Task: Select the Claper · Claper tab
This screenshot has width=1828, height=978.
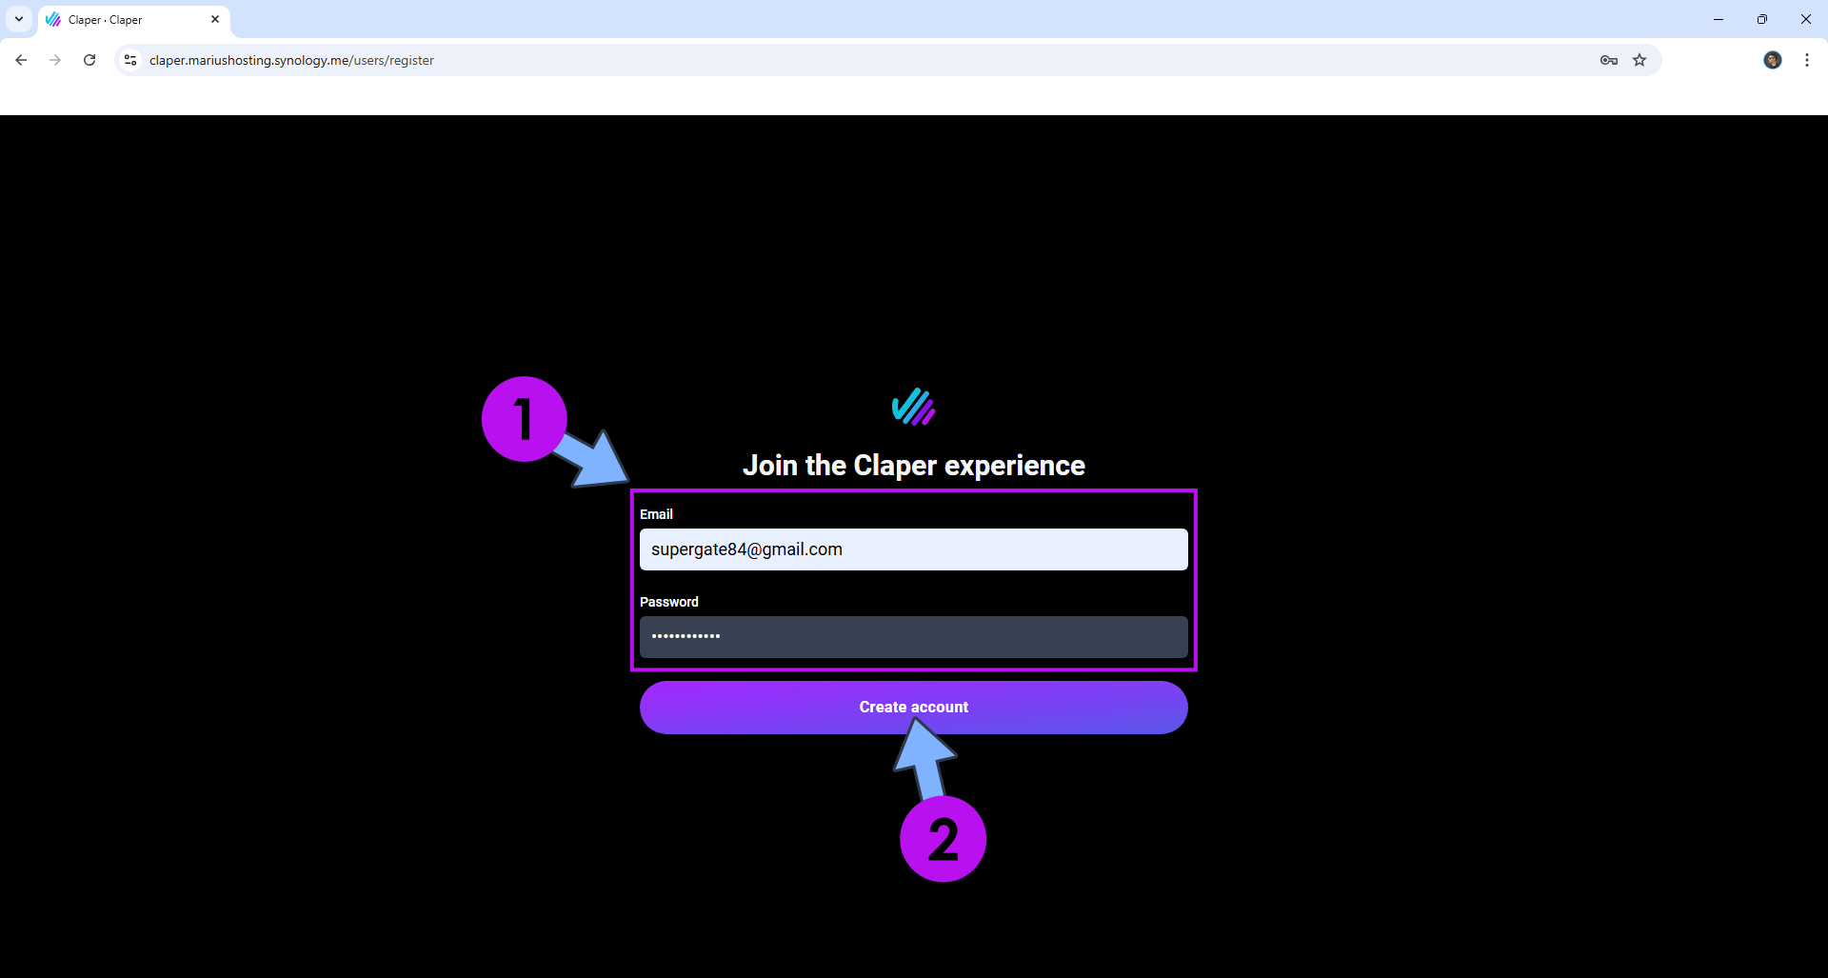Action: coord(133,20)
